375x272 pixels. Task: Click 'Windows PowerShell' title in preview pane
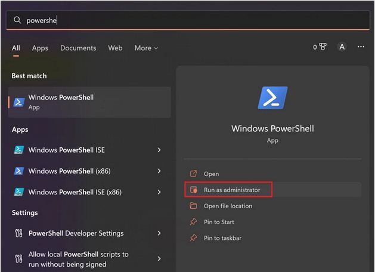pyautogui.click(x=272, y=129)
